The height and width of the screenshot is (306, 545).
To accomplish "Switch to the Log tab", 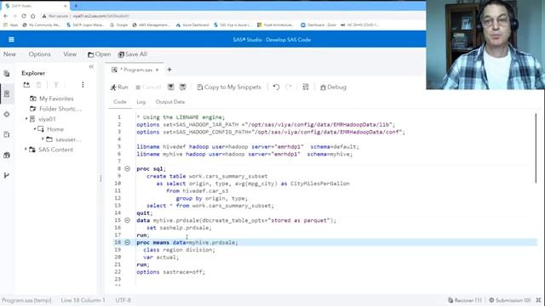I will [141, 102].
